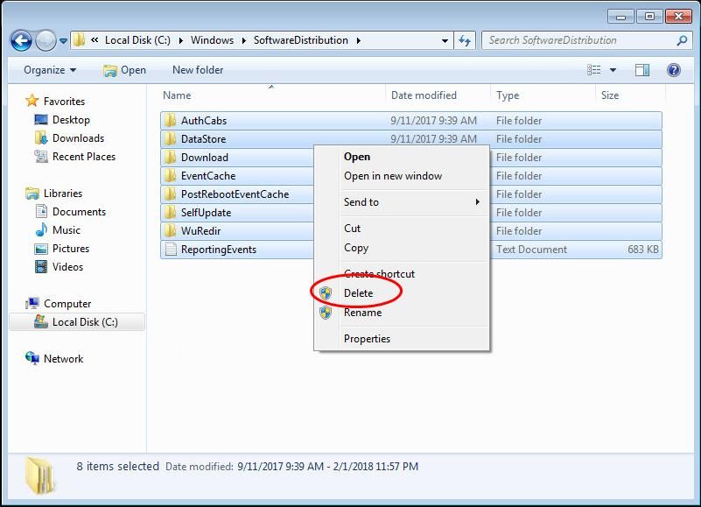Select the DataStore folder icon
The height and width of the screenshot is (507, 701).
pos(170,138)
